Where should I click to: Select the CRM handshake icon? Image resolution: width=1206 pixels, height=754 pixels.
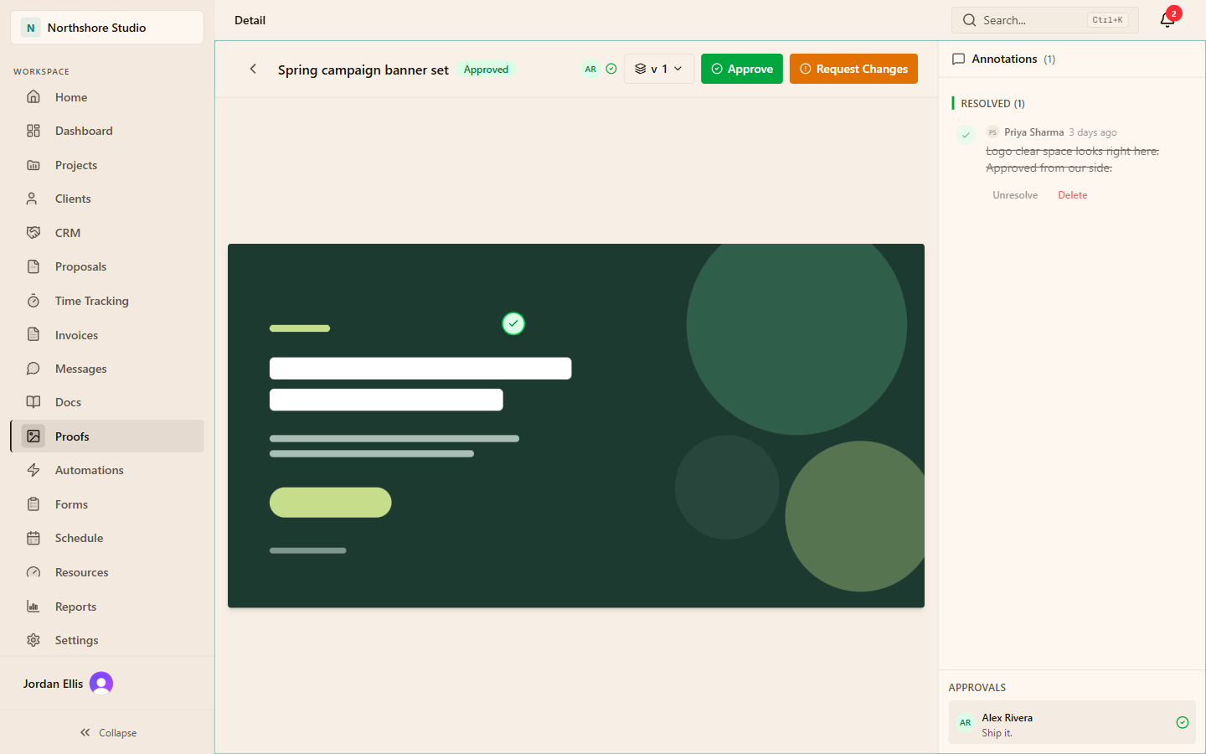point(33,233)
